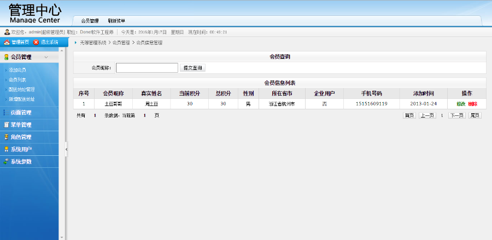Screen dimensions: 492x240
Task: Click the home icon beside 管理首页
Action: 7,42
